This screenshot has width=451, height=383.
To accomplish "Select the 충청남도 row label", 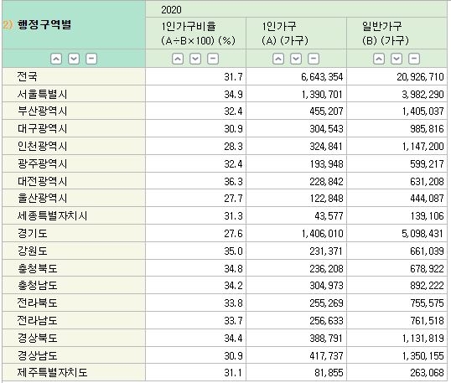I will [x=37, y=285].
